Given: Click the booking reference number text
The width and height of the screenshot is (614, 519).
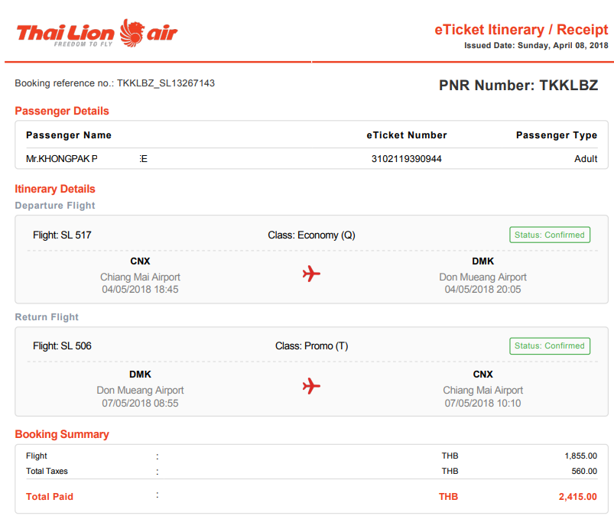Looking at the screenshot, I should (x=115, y=83).
